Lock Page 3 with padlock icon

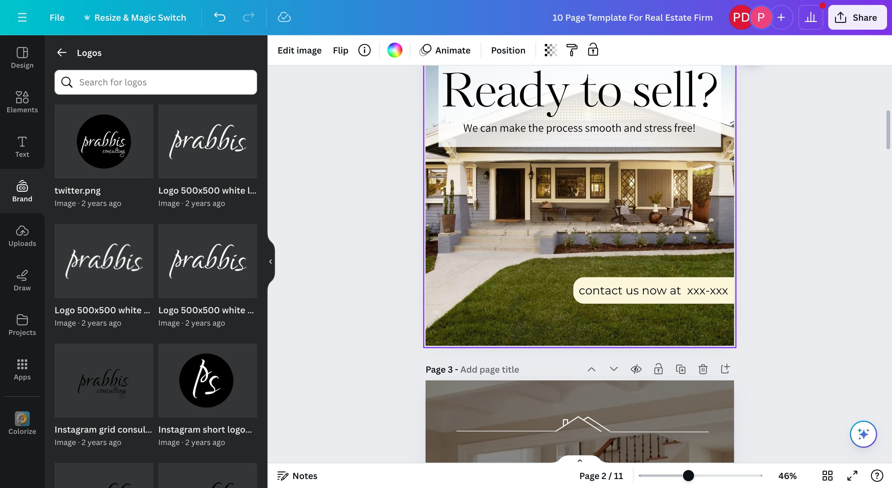(658, 369)
